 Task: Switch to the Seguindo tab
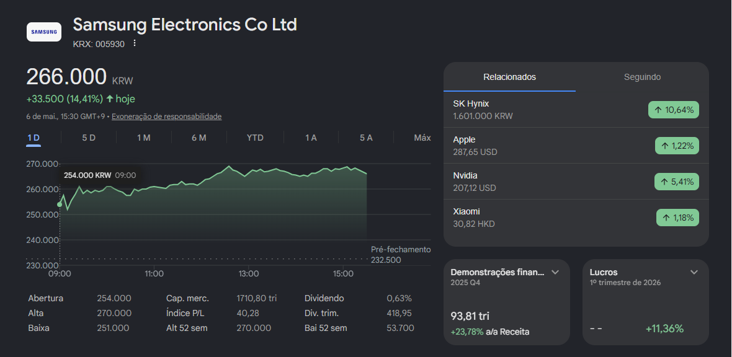pyautogui.click(x=643, y=77)
